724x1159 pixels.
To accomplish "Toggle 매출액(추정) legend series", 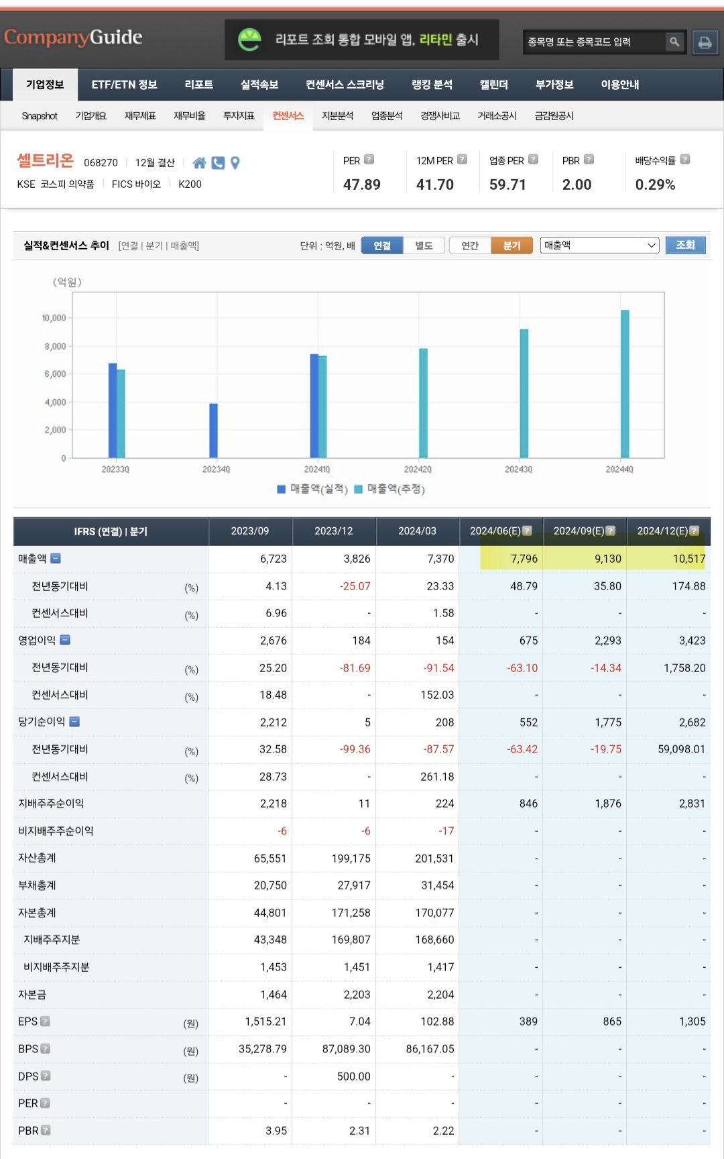I will pos(389,489).
